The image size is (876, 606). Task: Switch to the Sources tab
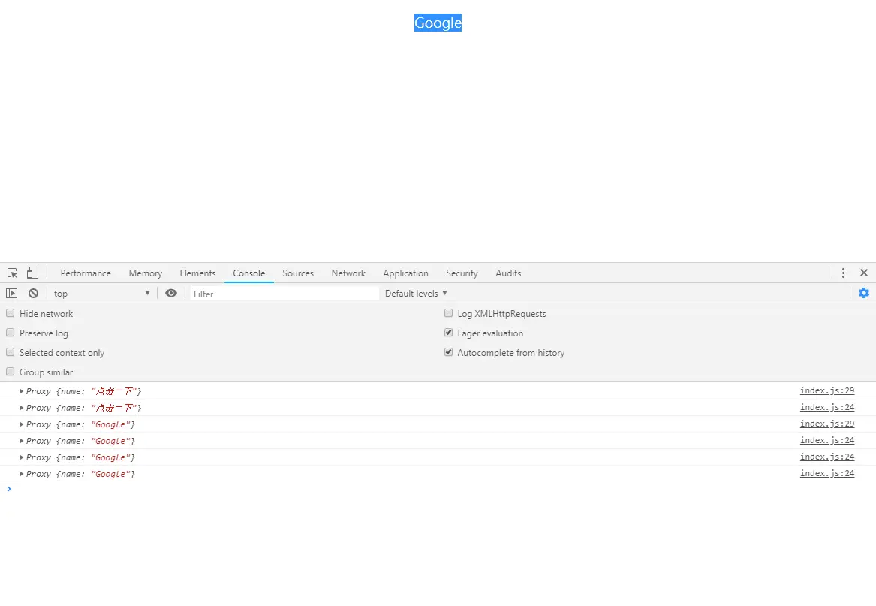pyautogui.click(x=298, y=273)
